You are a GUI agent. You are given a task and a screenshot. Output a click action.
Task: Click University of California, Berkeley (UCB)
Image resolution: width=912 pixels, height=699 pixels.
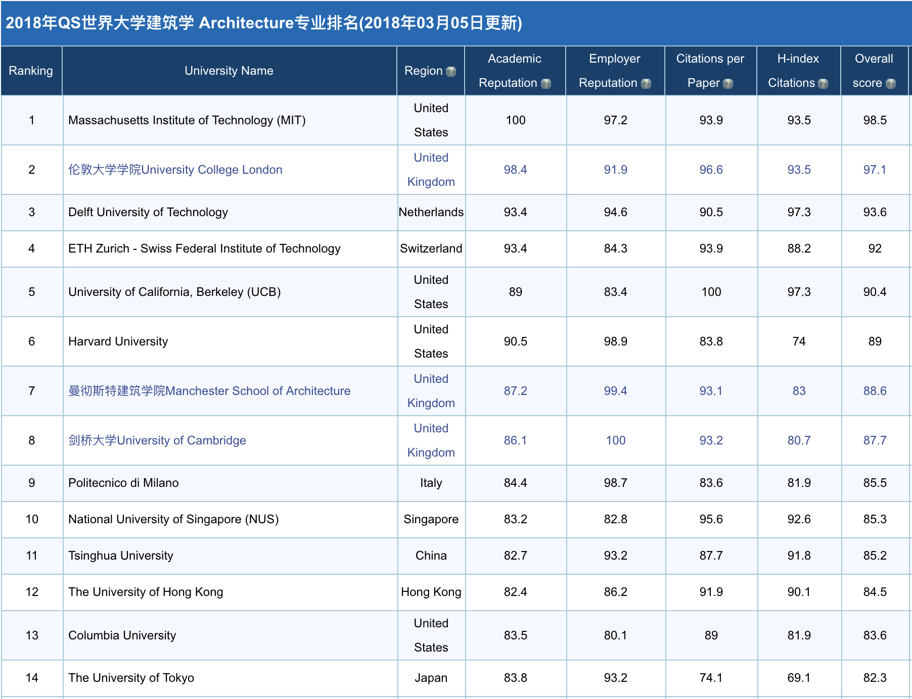[x=174, y=292]
